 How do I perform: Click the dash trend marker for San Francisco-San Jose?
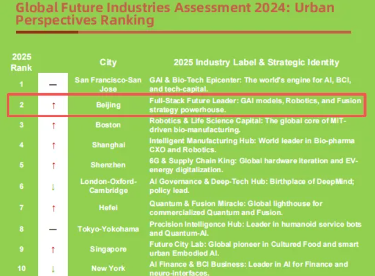53,84
